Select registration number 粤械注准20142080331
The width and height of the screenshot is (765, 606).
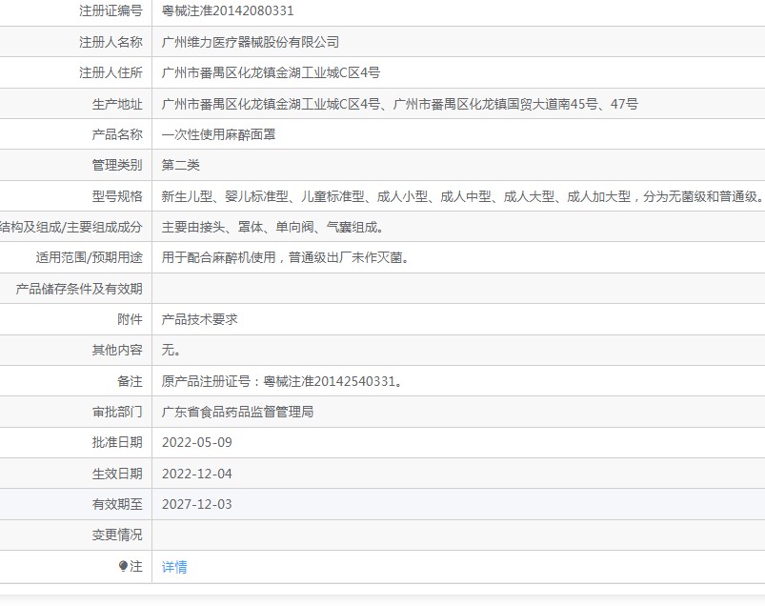coord(228,10)
